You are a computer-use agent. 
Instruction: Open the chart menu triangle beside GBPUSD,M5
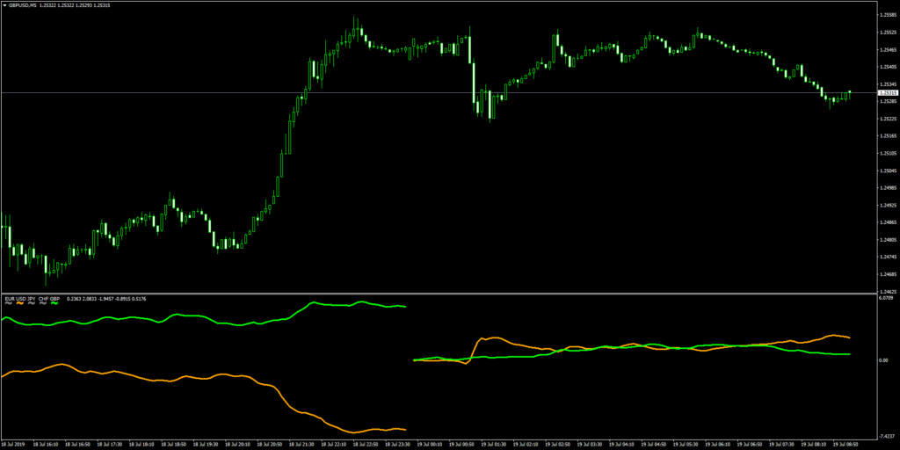(4, 5)
